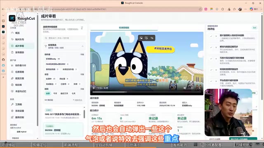This screenshot has height=148, width=264.
Task: Click the filter funnel icon beside 标签筛选
Action: [46, 46]
